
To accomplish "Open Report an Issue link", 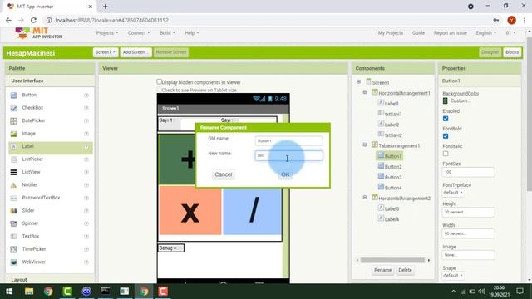I will [451, 33].
